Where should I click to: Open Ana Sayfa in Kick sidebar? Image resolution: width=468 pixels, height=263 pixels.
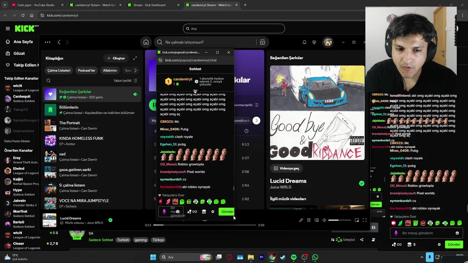pos(19,42)
